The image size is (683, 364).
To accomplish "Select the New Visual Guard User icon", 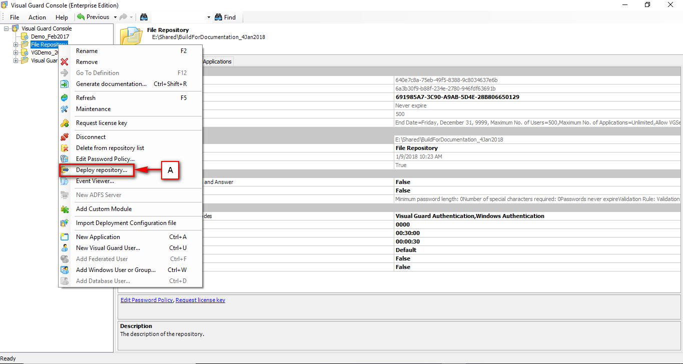I will 65,247.
